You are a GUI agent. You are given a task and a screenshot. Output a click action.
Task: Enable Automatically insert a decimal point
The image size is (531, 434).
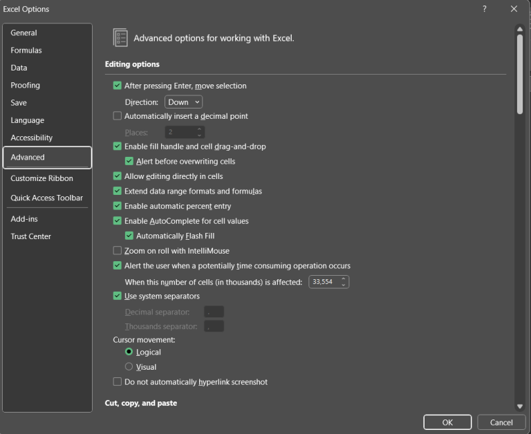pyautogui.click(x=117, y=116)
